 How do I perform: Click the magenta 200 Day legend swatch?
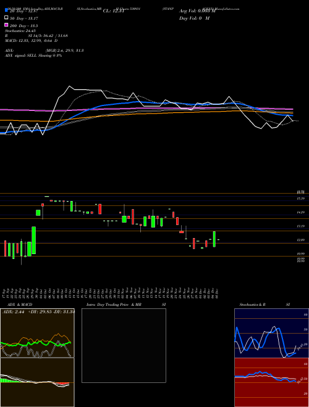[6, 25]
